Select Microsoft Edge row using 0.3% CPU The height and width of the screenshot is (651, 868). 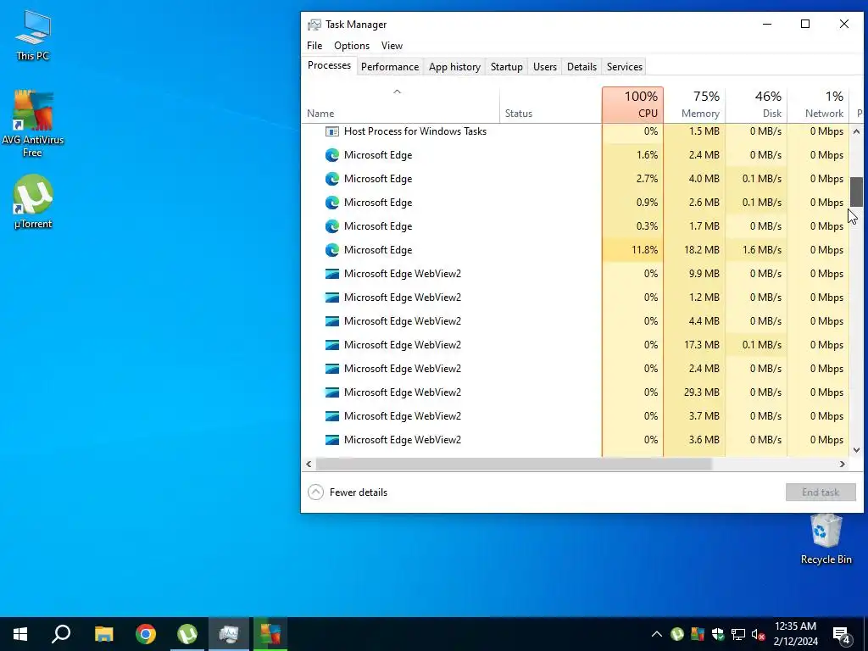coord(576,226)
